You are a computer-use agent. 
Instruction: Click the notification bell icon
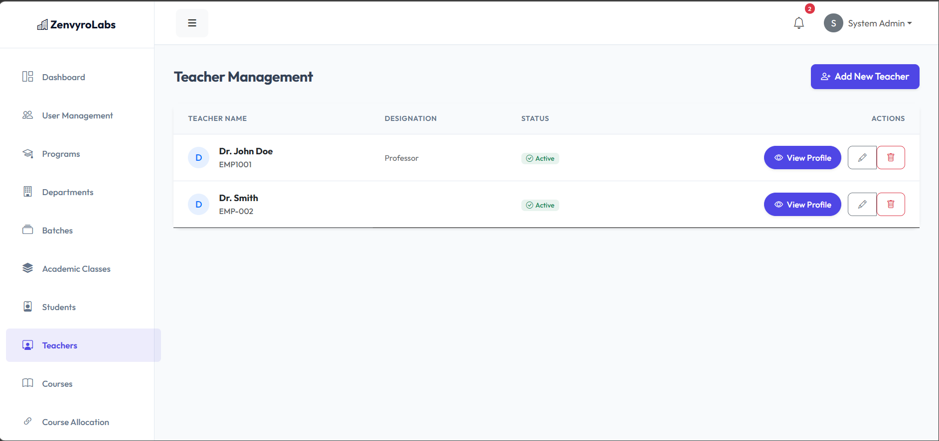point(799,23)
